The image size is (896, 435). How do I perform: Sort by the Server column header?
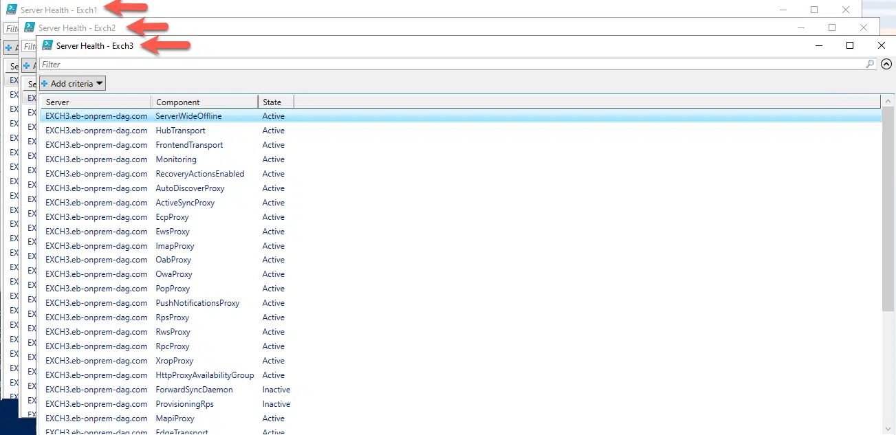95,102
